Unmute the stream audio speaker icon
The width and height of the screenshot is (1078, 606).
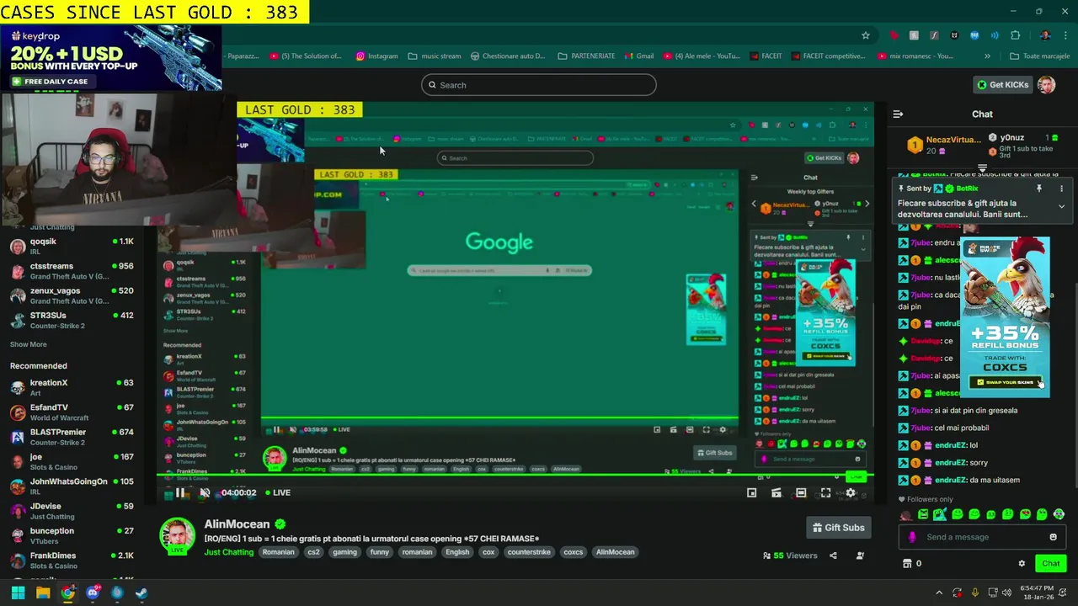(x=205, y=493)
